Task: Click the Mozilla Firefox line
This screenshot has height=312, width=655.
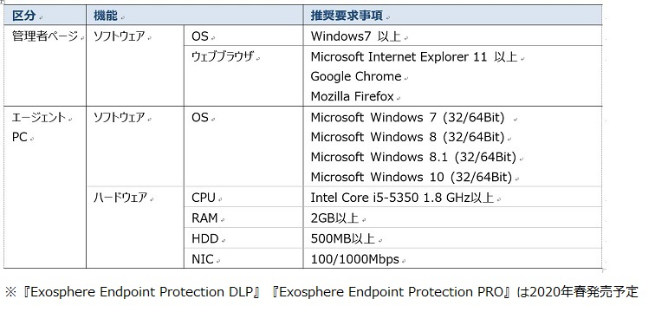Action: pos(352,96)
